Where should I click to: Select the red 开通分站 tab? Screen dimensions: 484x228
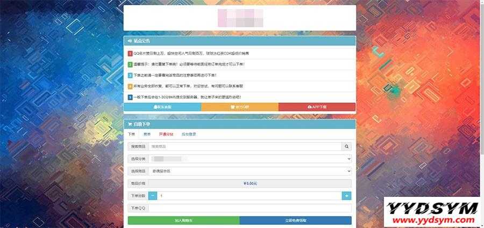pyautogui.click(x=166, y=134)
